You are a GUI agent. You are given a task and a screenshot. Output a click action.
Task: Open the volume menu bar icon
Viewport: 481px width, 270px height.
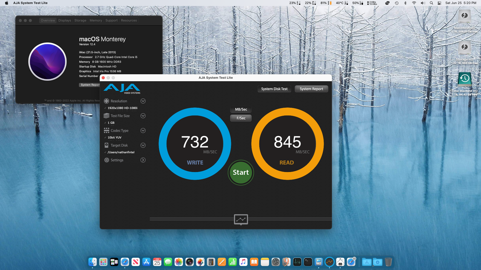pyautogui.click(x=423, y=3)
